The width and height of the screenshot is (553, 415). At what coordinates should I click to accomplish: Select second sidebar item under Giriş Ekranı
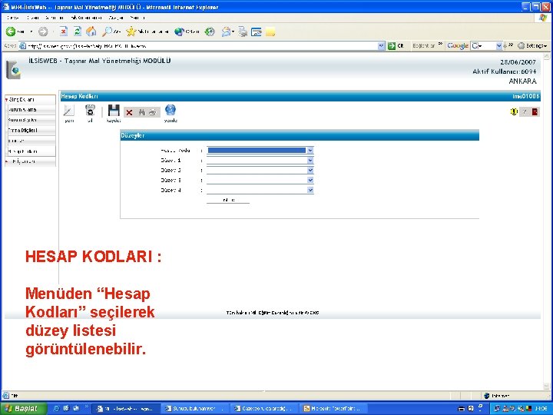pyautogui.click(x=31, y=120)
